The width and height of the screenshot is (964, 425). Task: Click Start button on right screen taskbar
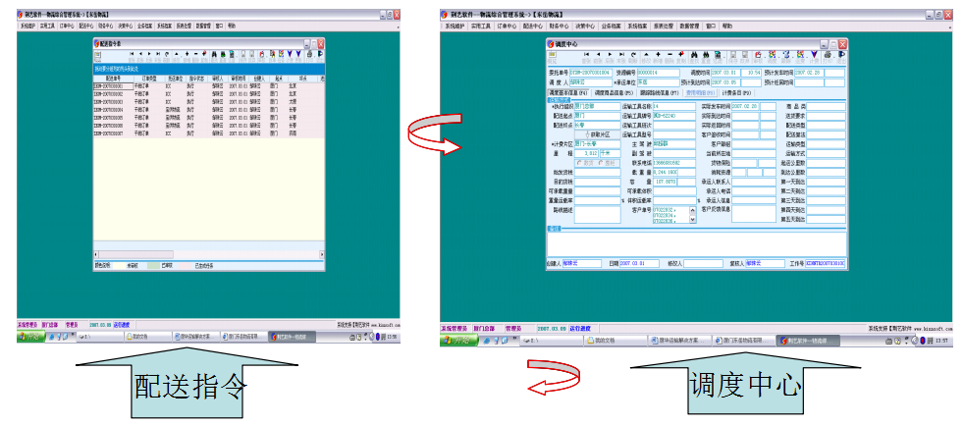(455, 339)
